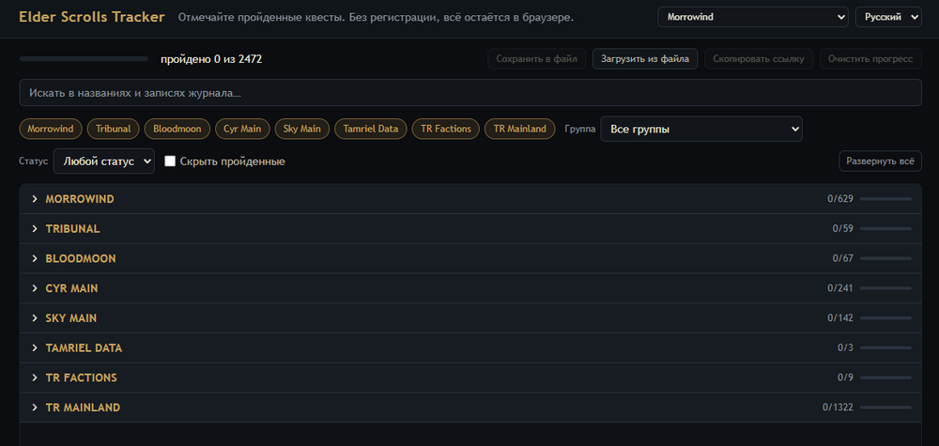Expand the MORROWIND section chevron
The height and width of the screenshot is (446, 939).
[x=35, y=199]
